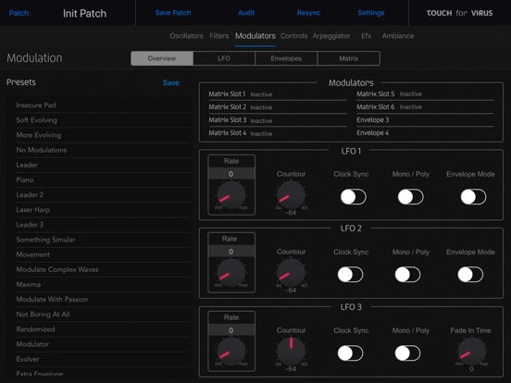This screenshot has width=511, height=383.
Task: Click the LFO 3 Countour knob
Action: [x=291, y=352]
